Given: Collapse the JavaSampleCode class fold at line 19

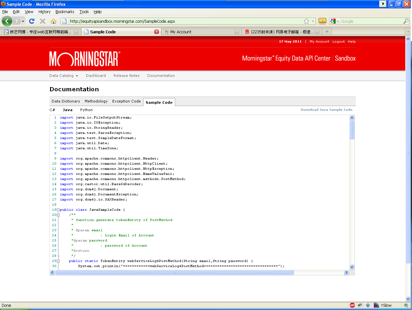Looking at the screenshot, I should click(58, 209).
